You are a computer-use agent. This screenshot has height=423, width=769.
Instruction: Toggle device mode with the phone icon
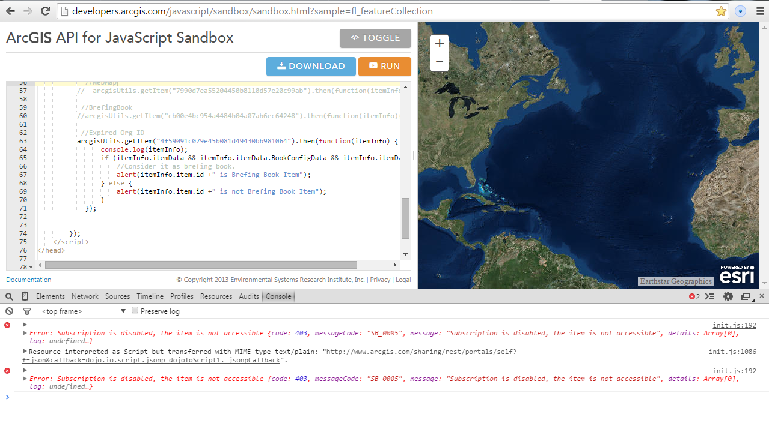[25, 296]
